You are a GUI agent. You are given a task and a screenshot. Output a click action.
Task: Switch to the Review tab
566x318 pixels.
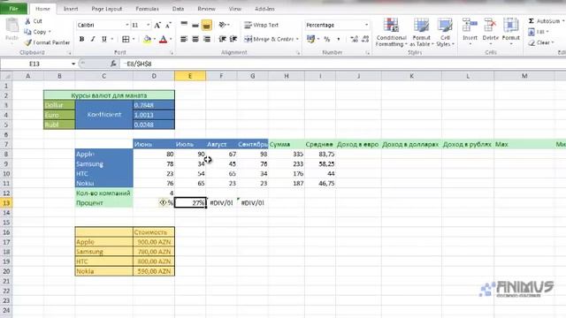[x=206, y=9]
